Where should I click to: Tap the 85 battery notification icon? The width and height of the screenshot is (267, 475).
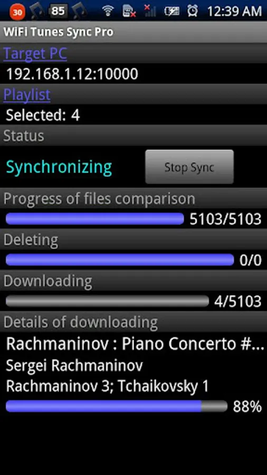point(58,11)
